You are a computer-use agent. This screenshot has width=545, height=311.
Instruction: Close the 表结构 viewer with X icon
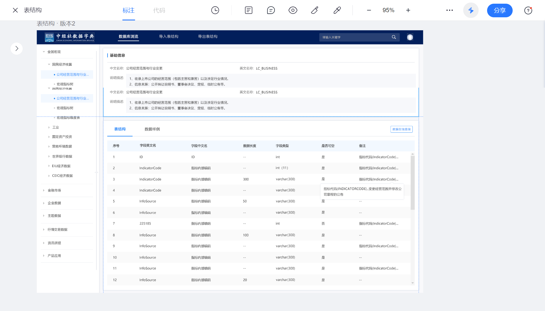point(15,10)
